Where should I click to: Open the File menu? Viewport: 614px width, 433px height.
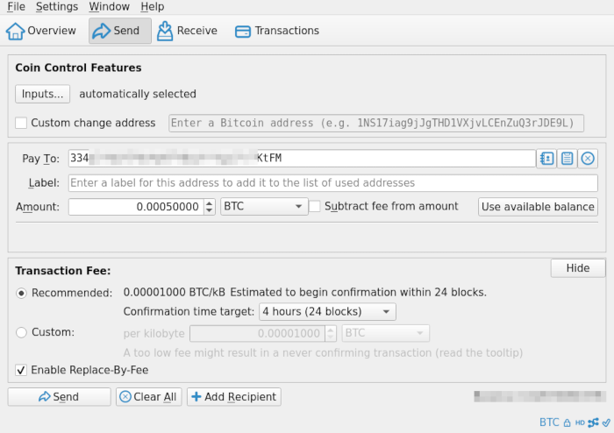16,7
